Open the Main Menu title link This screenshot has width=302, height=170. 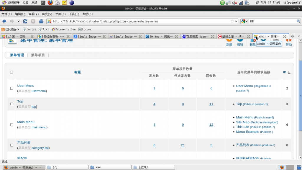[26, 122]
